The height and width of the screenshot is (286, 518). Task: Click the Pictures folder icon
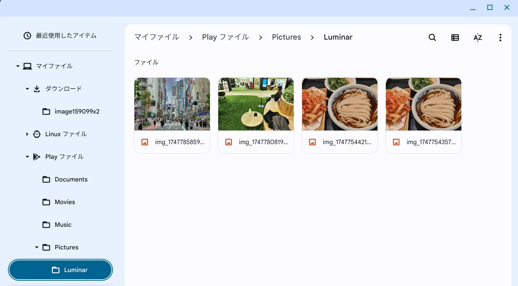pyautogui.click(x=46, y=248)
